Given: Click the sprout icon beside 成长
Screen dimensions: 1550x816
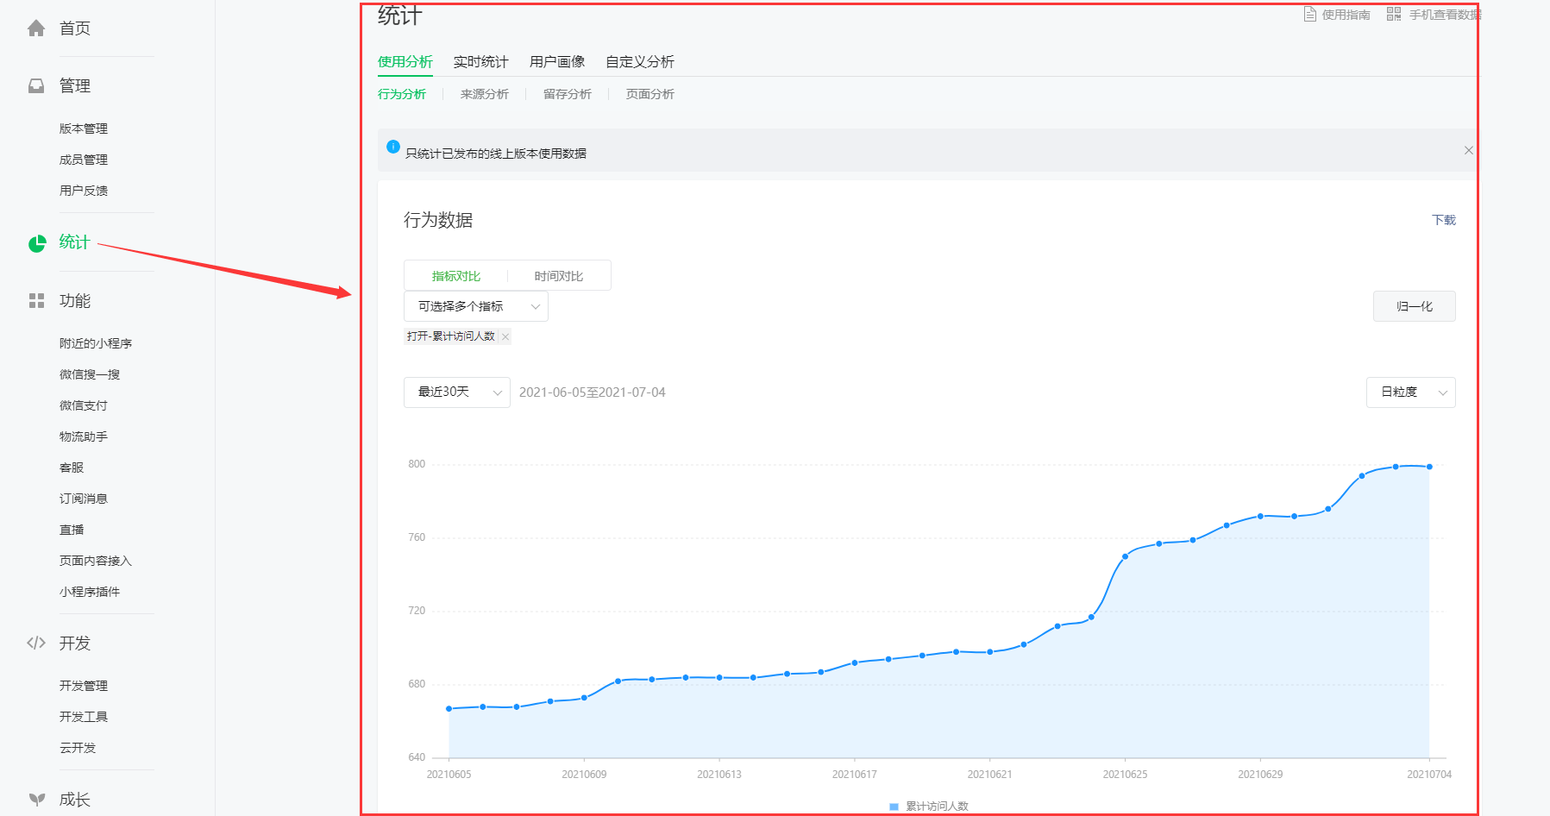Looking at the screenshot, I should (36, 799).
